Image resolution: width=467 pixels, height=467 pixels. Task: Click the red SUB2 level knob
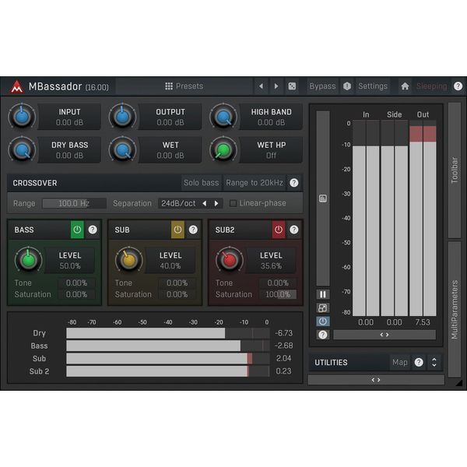point(230,260)
